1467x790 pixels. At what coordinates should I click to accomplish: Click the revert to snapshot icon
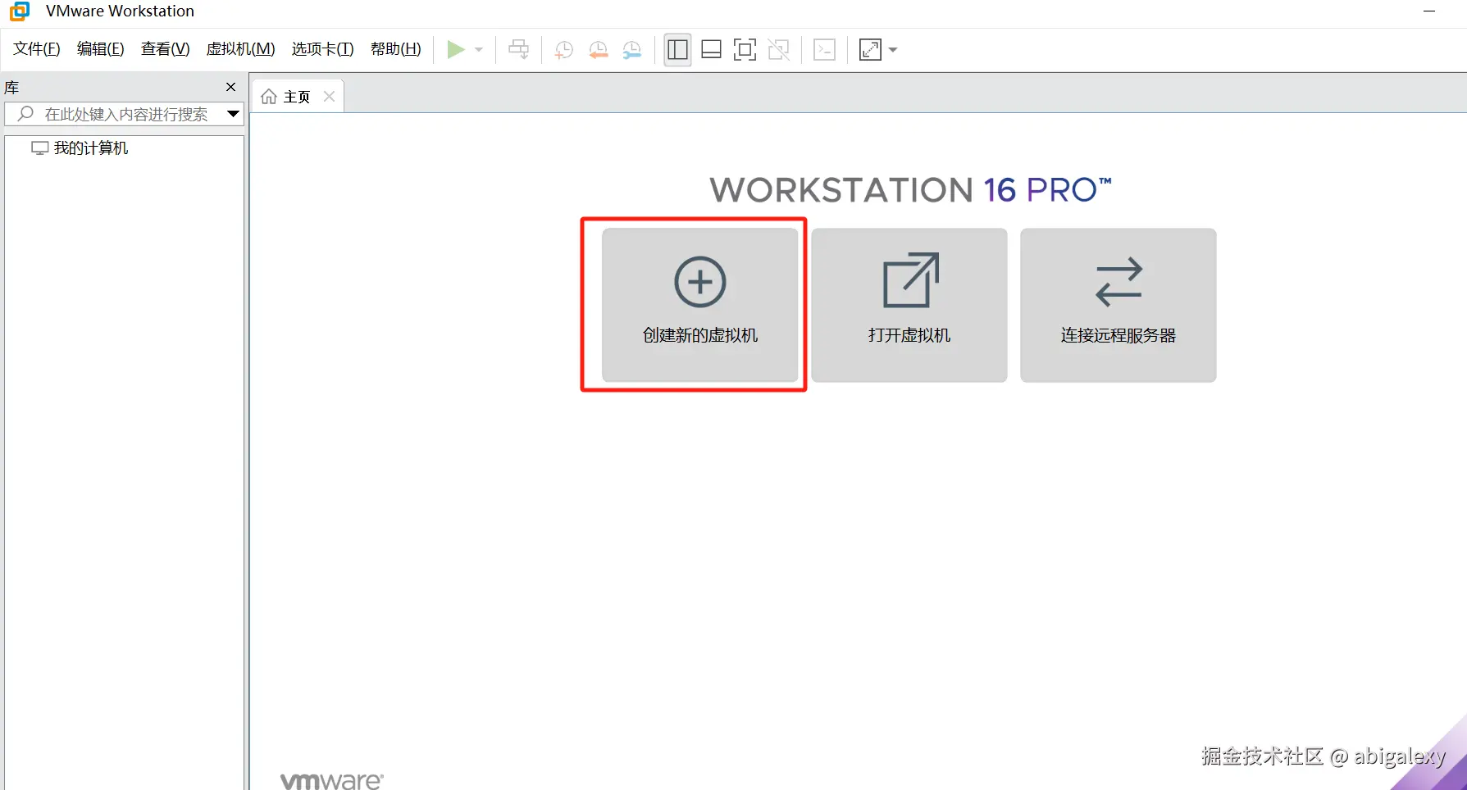tap(598, 50)
